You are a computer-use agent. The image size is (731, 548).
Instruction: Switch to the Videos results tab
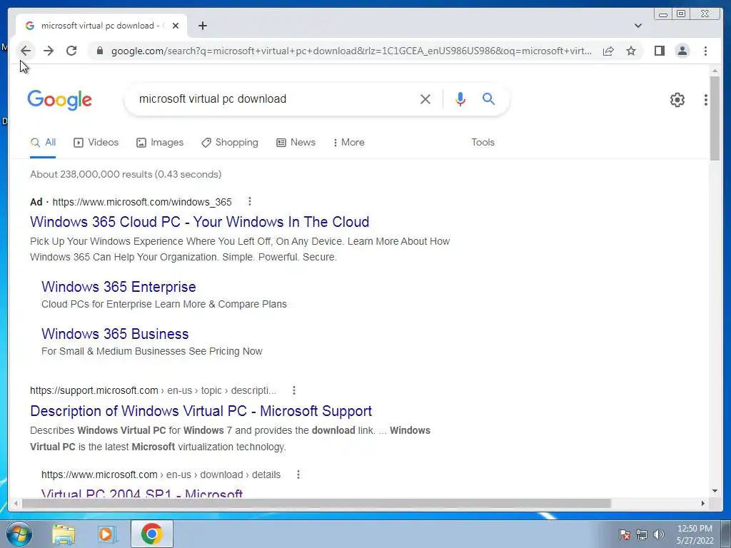(96, 143)
